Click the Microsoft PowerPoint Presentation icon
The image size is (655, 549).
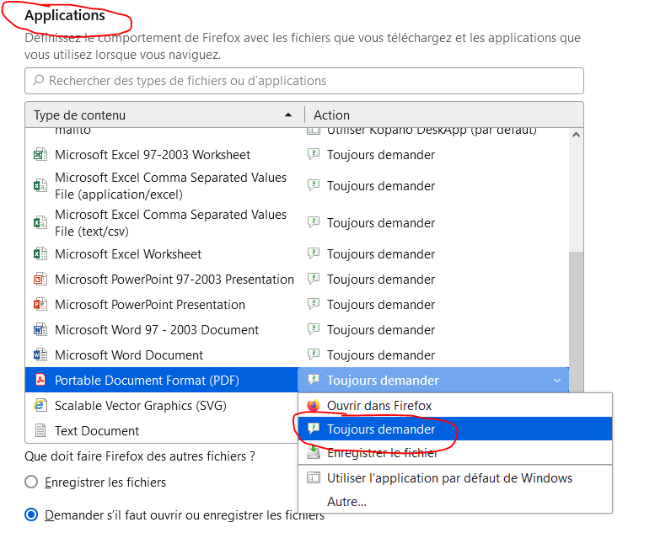click(x=40, y=305)
